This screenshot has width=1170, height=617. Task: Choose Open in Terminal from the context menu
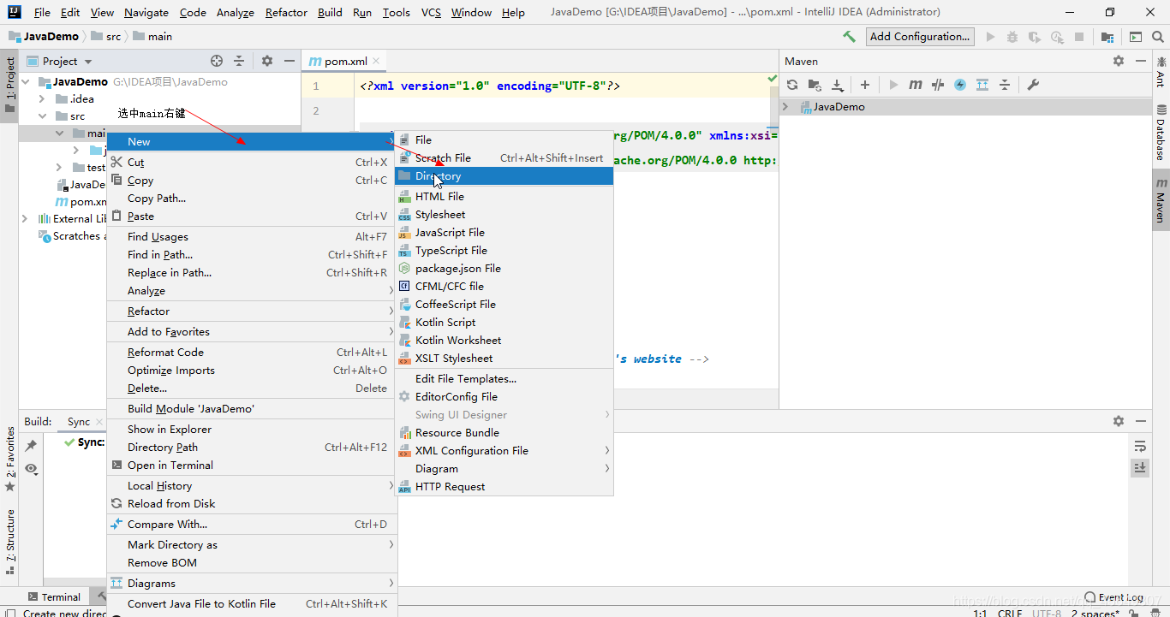click(x=250, y=465)
